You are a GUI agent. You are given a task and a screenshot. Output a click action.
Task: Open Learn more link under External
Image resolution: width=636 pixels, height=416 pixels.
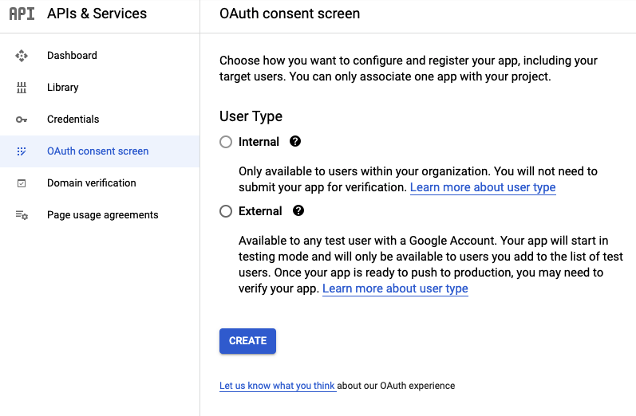pyautogui.click(x=395, y=288)
